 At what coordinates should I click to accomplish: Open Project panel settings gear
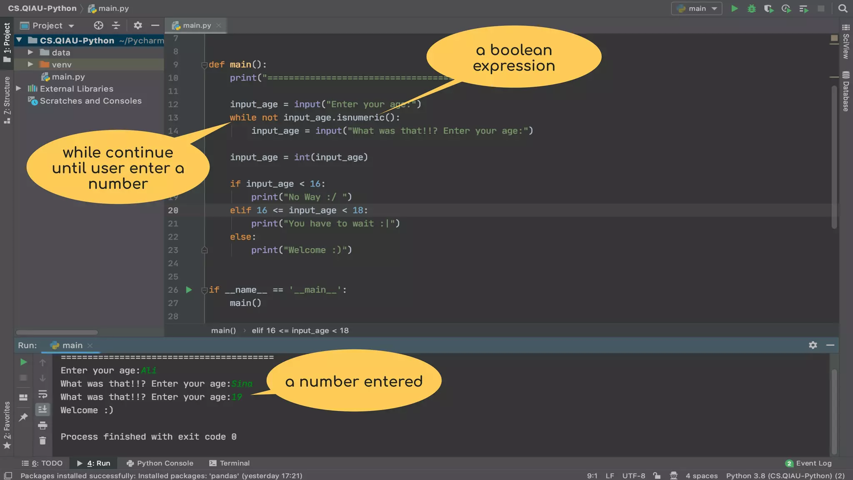[x=138, y=25]
